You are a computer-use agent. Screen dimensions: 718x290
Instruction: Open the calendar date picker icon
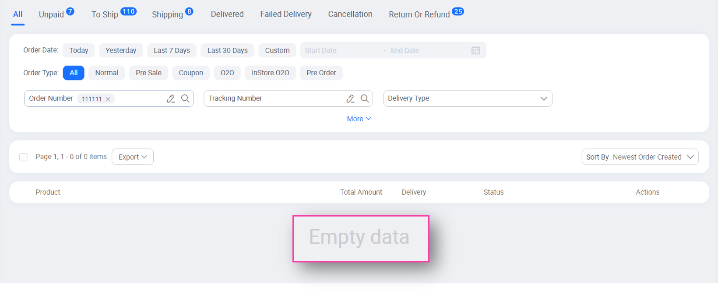[475, 50]
